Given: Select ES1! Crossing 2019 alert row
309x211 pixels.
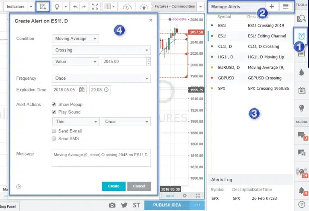Looking at the screenshot, I should pos(251,25).
